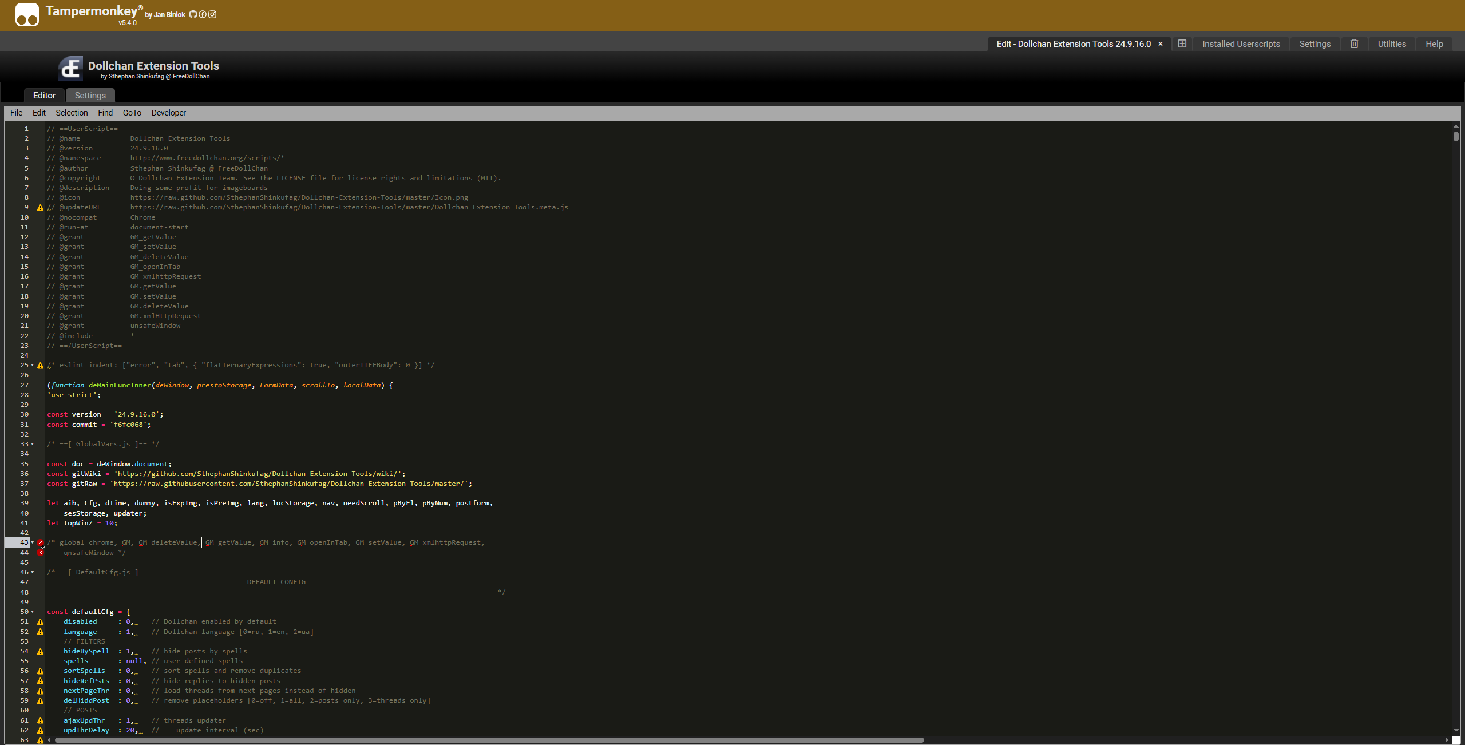1465x745 pixels.
Task: Click the trash bin tab icon
Action: point(1354,43)
